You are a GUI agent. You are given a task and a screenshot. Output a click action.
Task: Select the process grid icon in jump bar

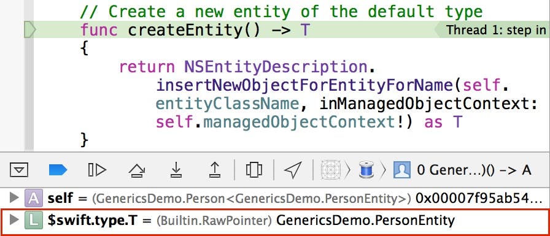point(331,170)
